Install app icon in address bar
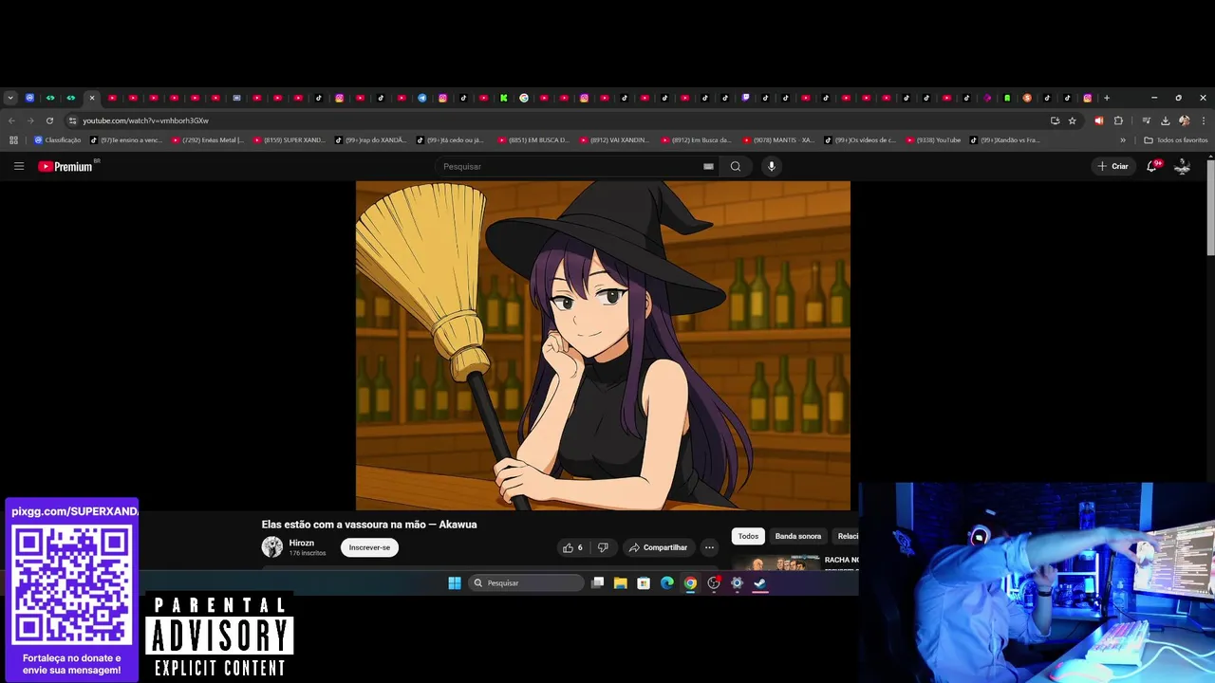Viewport: 1215px width, 683px height. point(1055,120)
